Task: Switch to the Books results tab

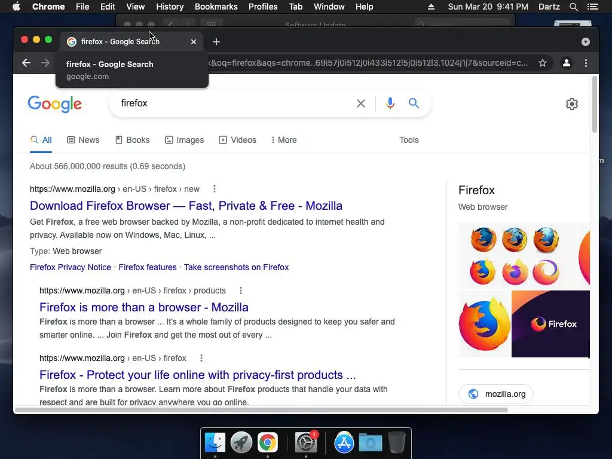Action: [132, 140]
